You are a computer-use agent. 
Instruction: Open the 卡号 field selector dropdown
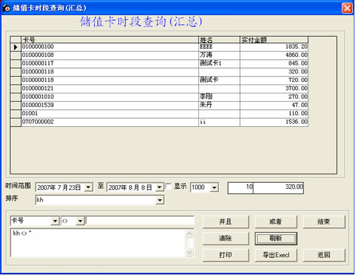tap(55, 221)
